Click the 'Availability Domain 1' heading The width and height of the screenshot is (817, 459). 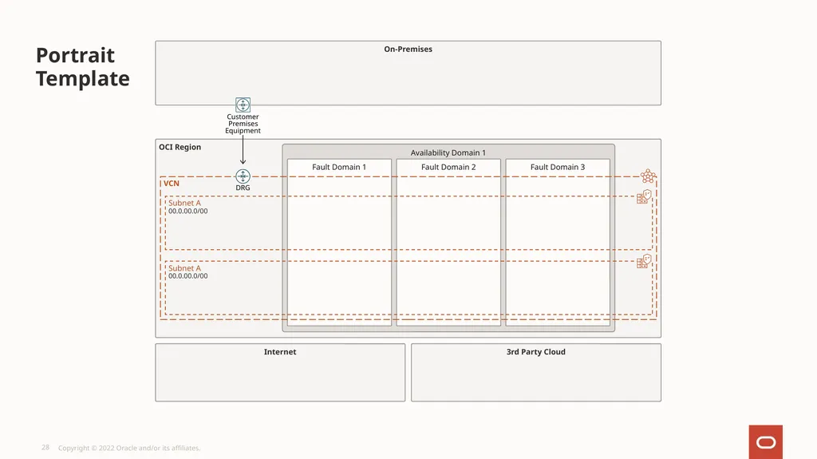448,152
